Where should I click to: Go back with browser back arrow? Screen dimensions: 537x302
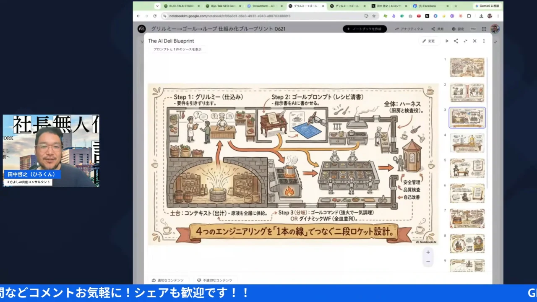138,16
